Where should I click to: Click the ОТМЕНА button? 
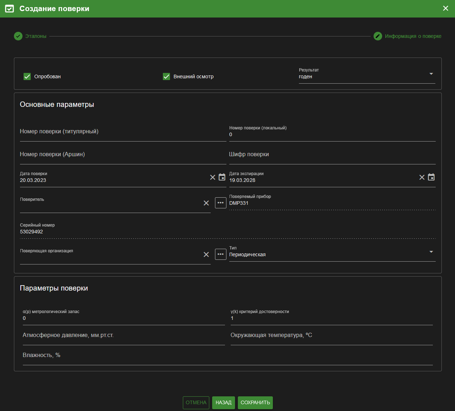click(x=196, y=403)
